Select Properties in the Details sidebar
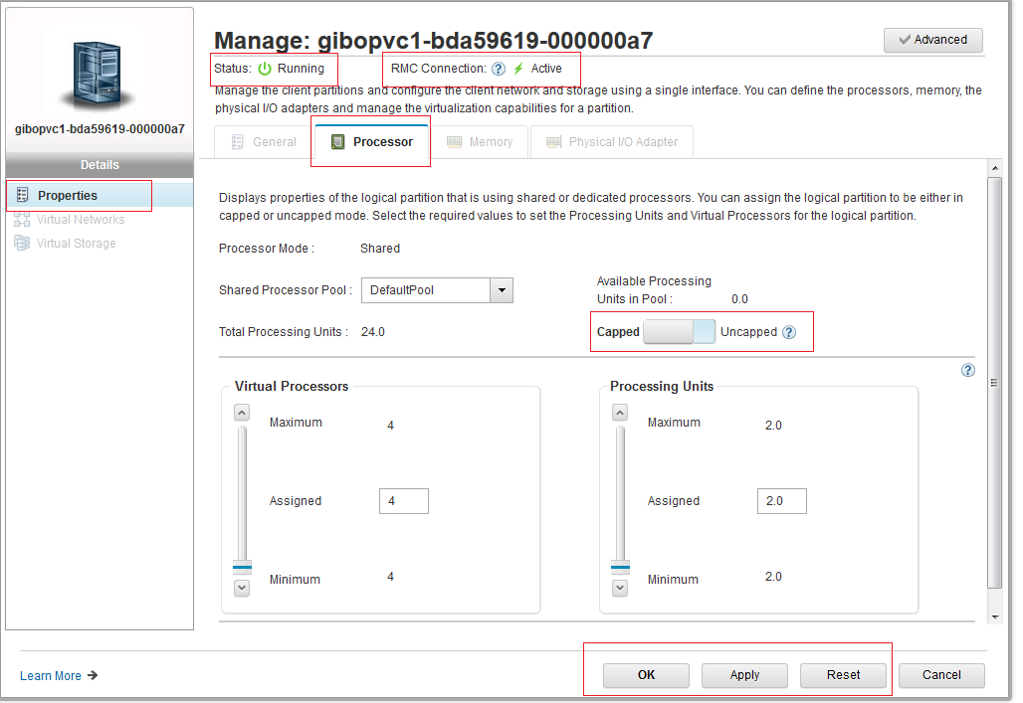This screenshot has height=703, width=1023. coord(100,195)
